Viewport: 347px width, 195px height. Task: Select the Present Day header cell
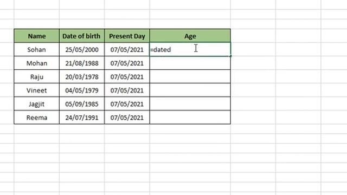point(127,36)
